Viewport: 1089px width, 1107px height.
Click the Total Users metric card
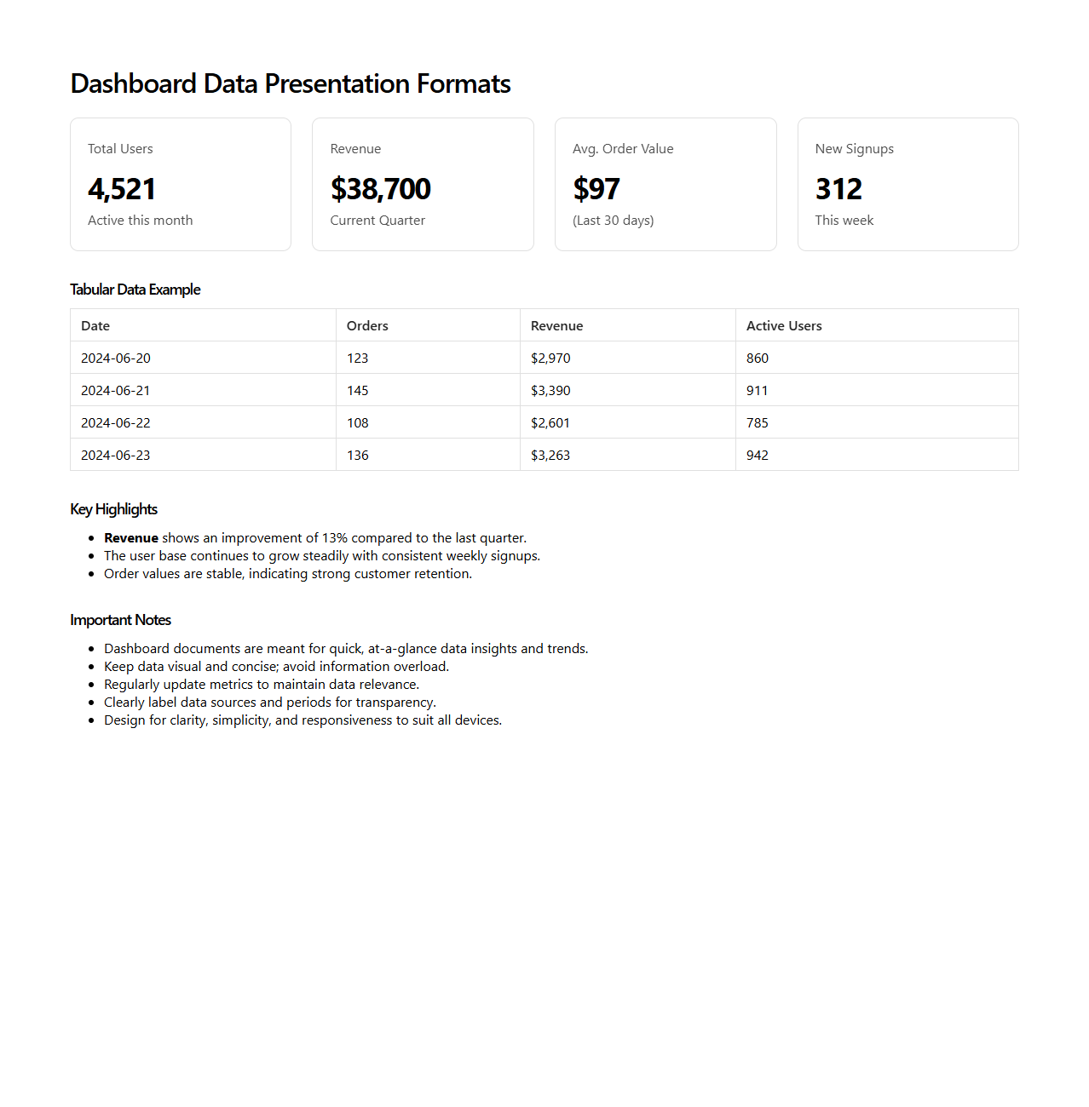[x=181, y=184]
